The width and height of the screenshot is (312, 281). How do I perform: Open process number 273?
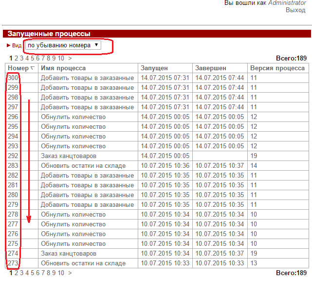point(13,263)
